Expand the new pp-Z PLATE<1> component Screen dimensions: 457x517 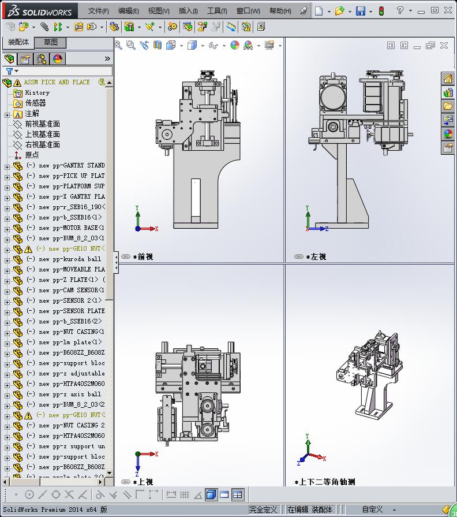(x=7, y=281)
